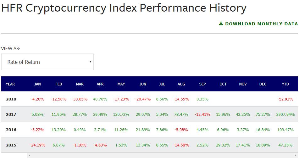
Task: Select the 2016 row label
Action: pyautogui.click(x=11, y=130)
